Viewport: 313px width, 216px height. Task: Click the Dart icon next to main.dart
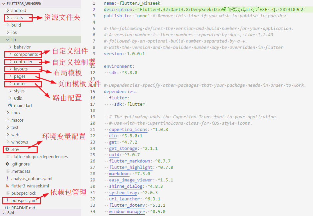(10, 105)
